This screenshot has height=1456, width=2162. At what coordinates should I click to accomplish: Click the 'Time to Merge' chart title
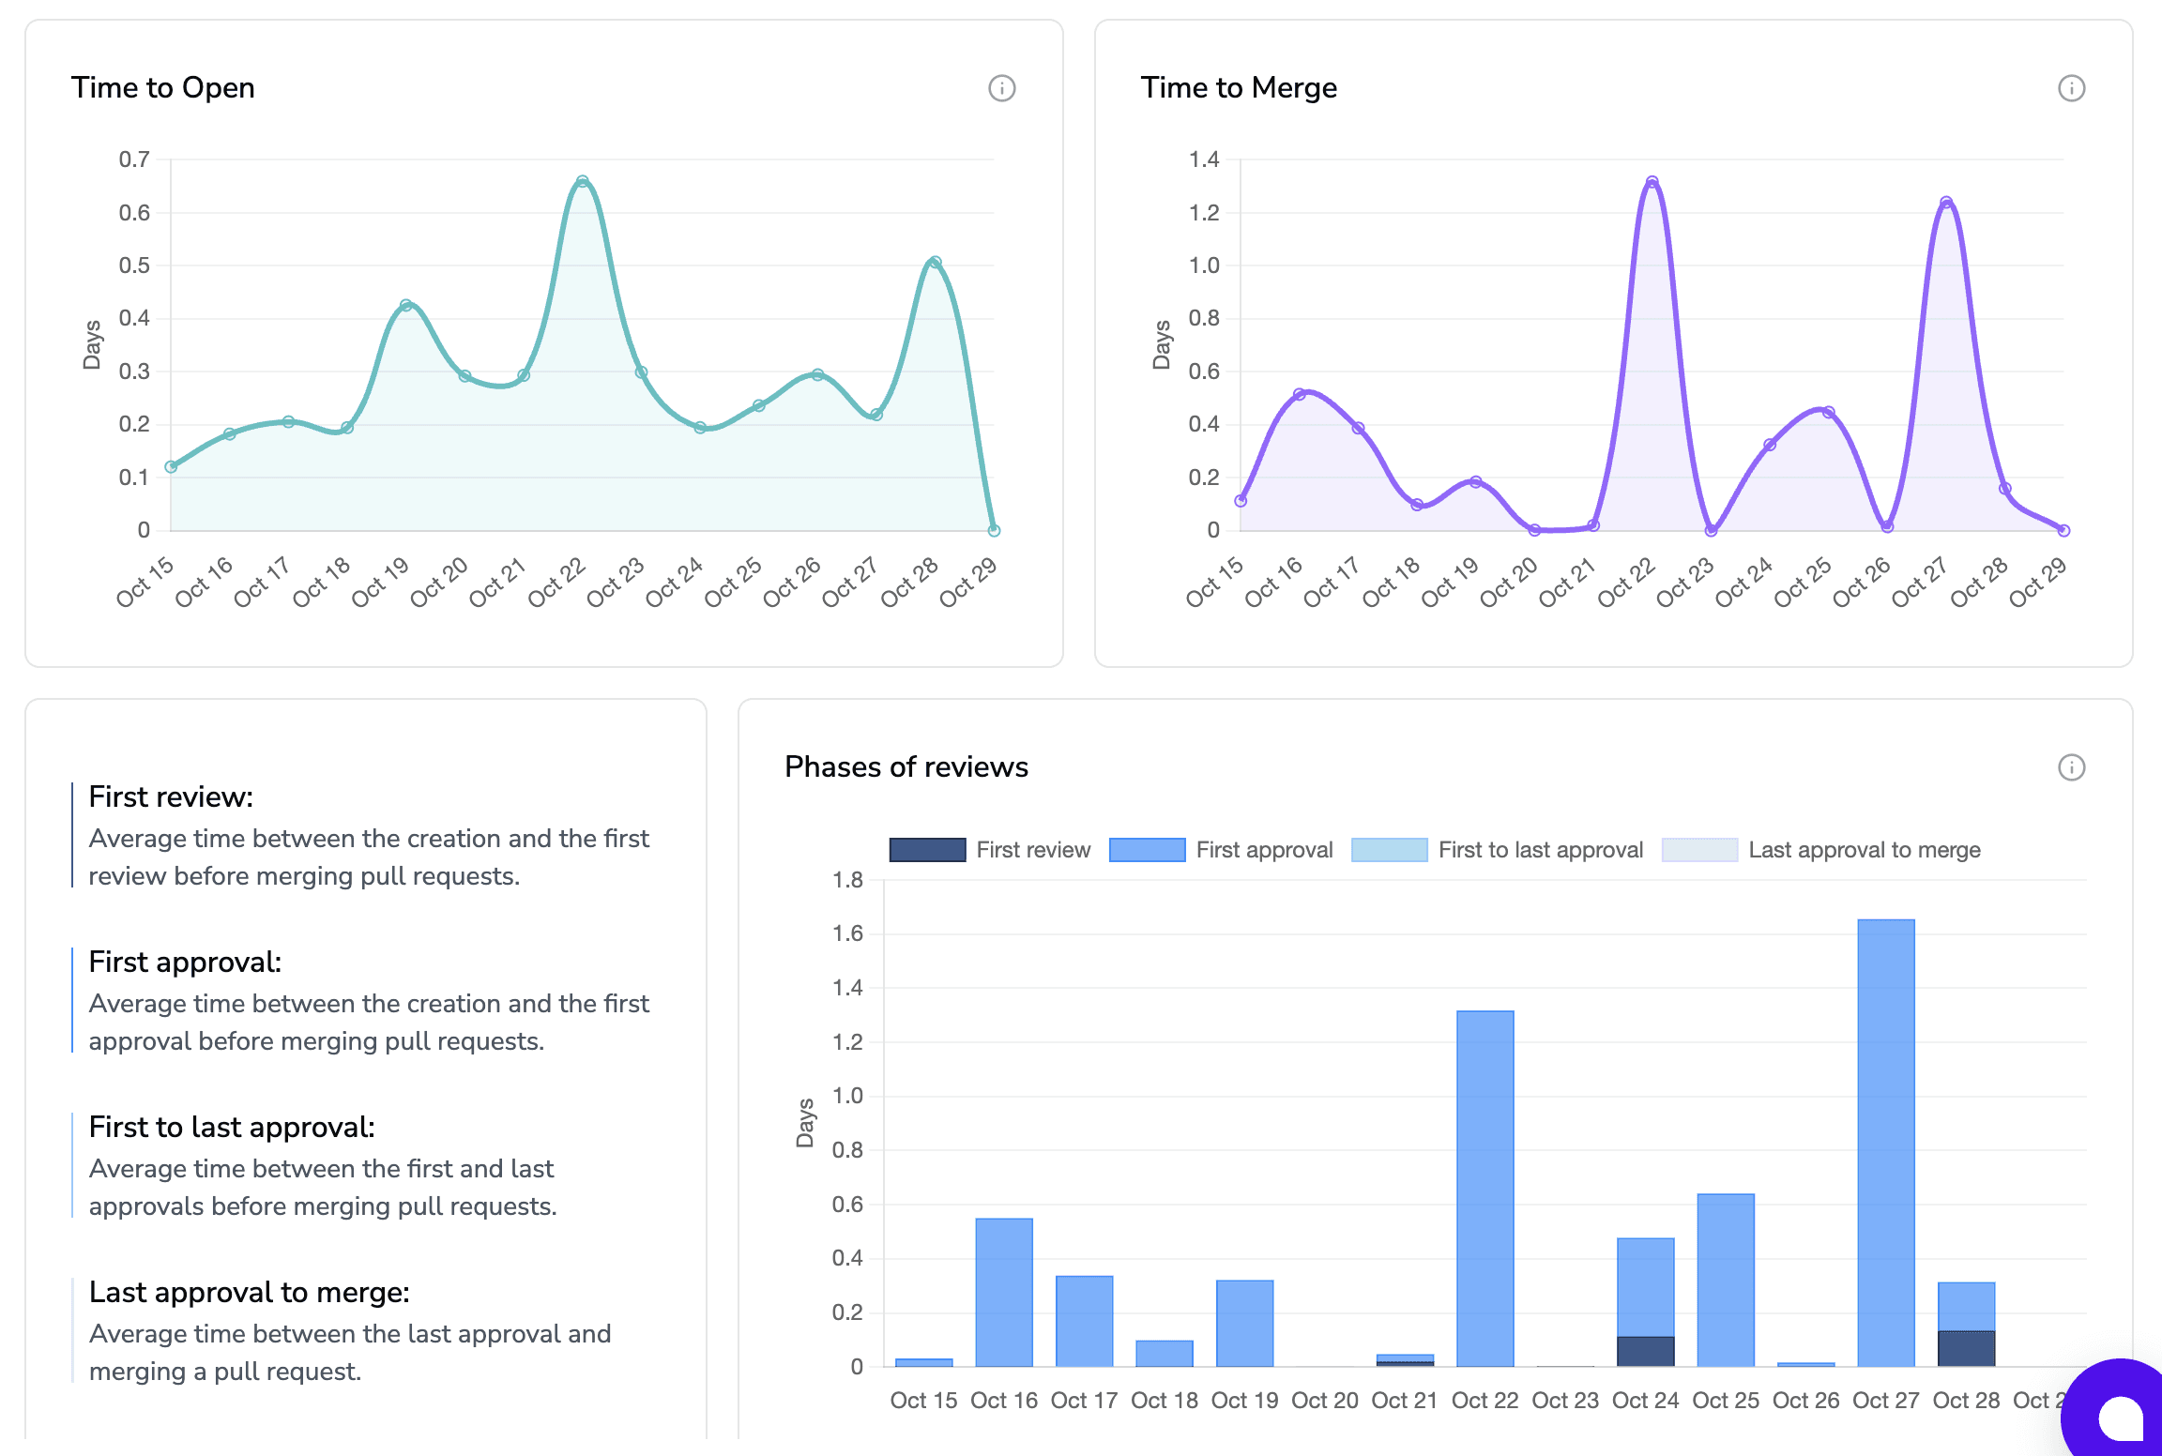tap(1239, 87)
